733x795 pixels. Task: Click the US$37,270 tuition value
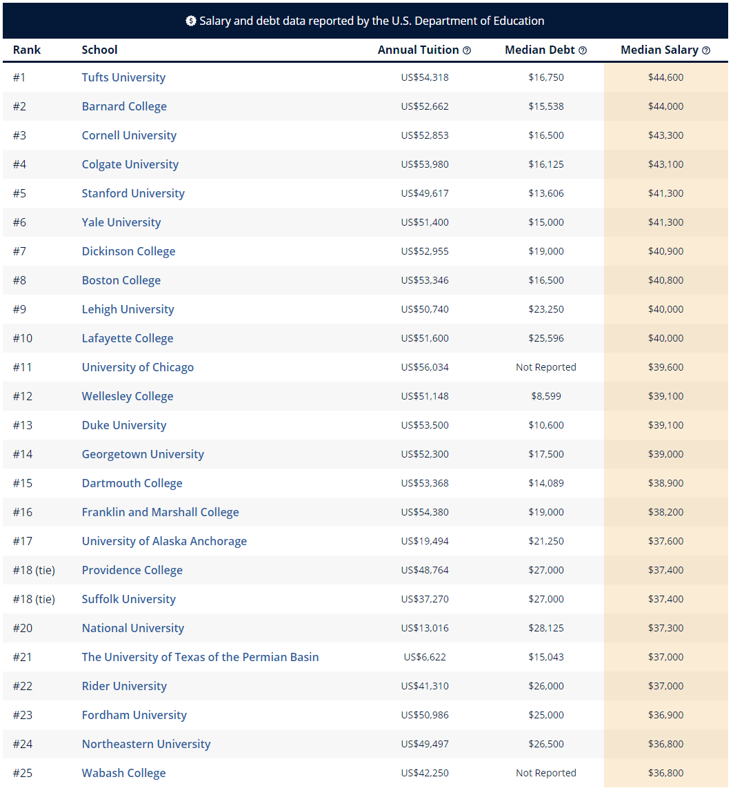pos(425,599)
